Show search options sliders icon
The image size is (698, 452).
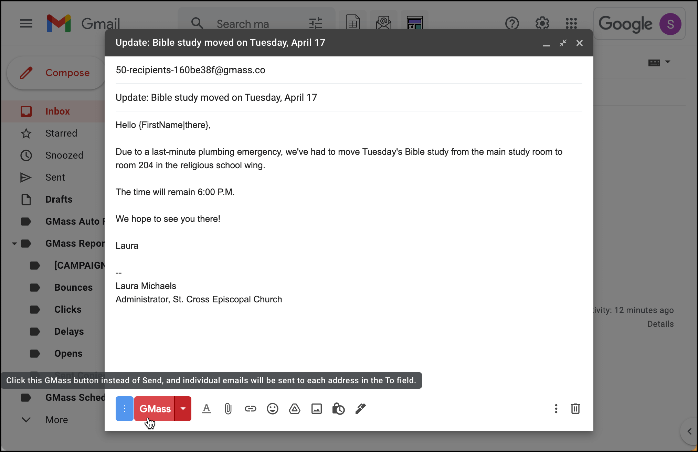(315, 24)
